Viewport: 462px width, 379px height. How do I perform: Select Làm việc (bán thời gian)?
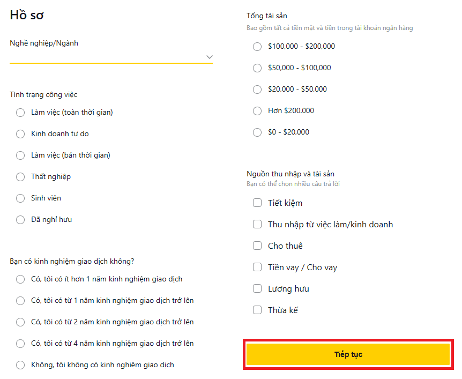(x=20, y=155)
